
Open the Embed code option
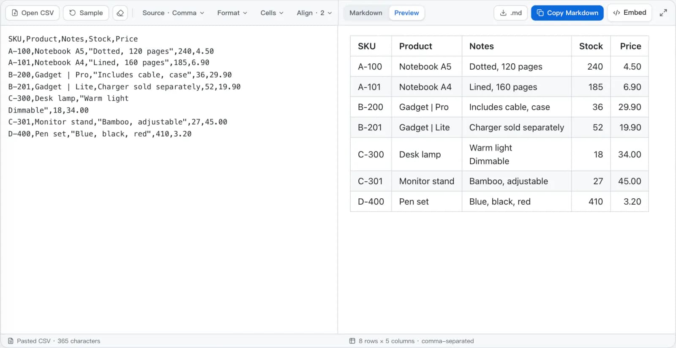(630, 13)
